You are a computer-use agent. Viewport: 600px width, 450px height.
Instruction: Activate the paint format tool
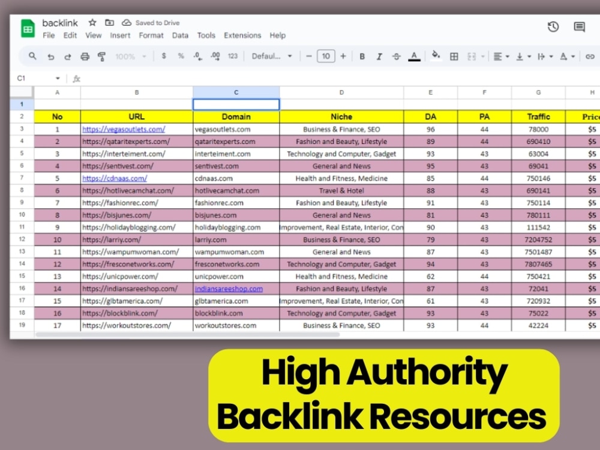[102, 56]
